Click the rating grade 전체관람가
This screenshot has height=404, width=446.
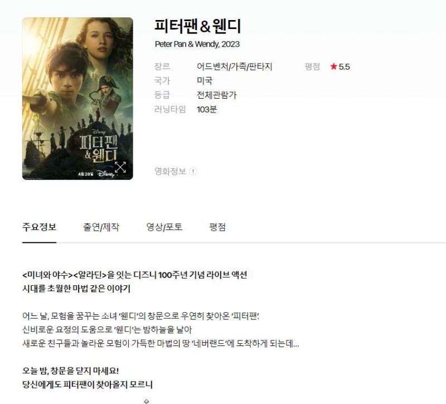217,95
